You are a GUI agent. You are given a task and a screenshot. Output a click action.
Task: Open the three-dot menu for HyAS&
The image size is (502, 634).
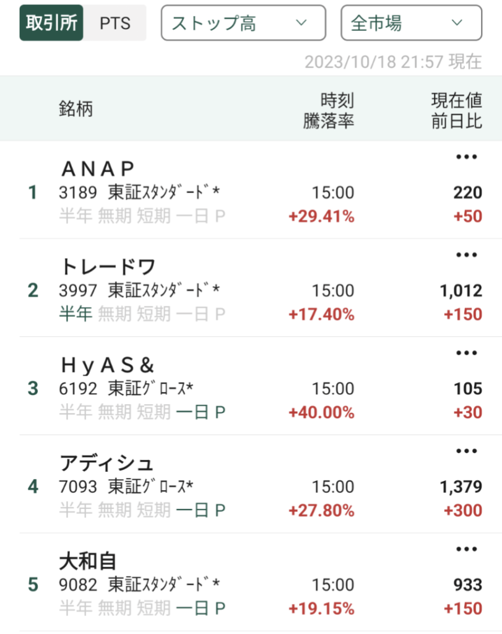coord(466,353)
